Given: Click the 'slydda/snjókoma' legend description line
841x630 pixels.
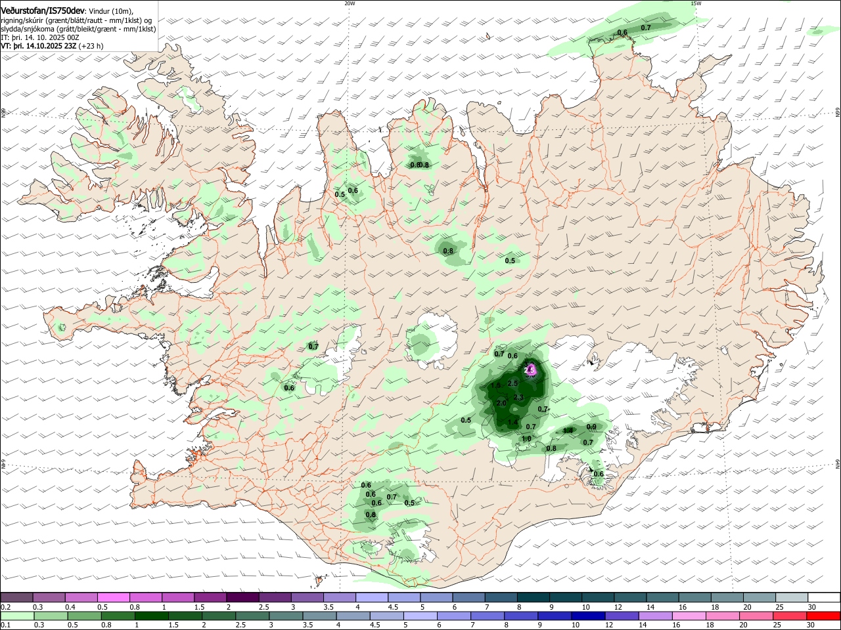Looking at the screenshot, I should [x=78, y=29].
